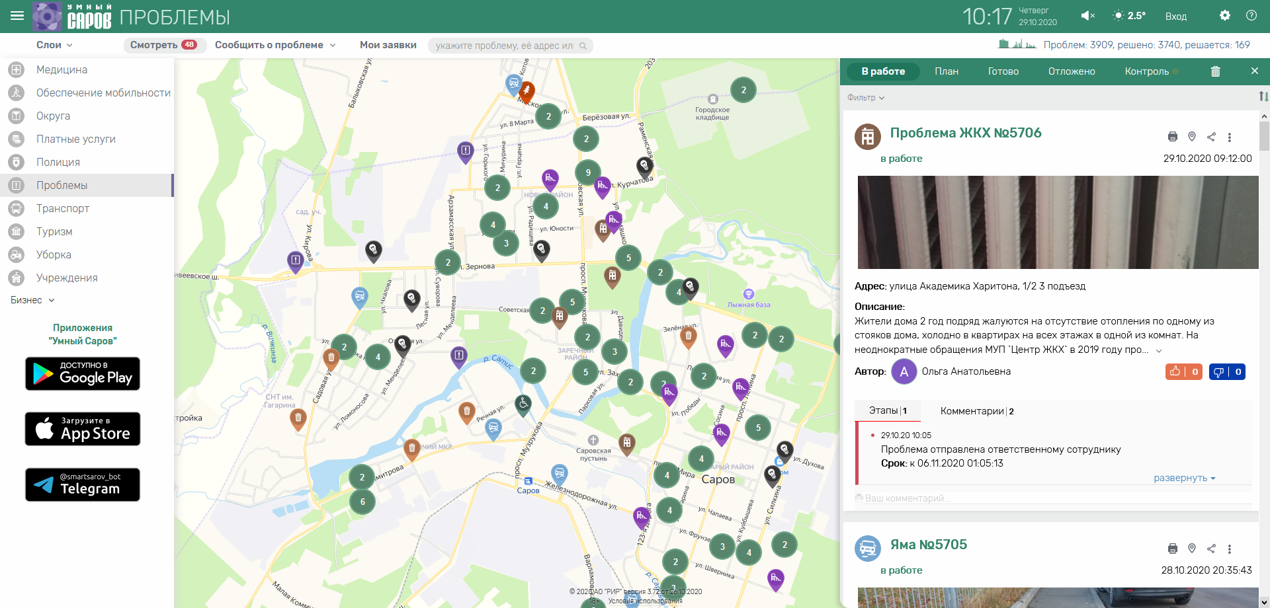Image resolution: width=1270 pixels, height=608 pixels.
Task: Expand the Слои dropdown
Action: [x=54, y=45]
